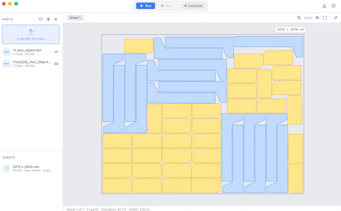Click the ruler measure tool icon

[336, 18]
